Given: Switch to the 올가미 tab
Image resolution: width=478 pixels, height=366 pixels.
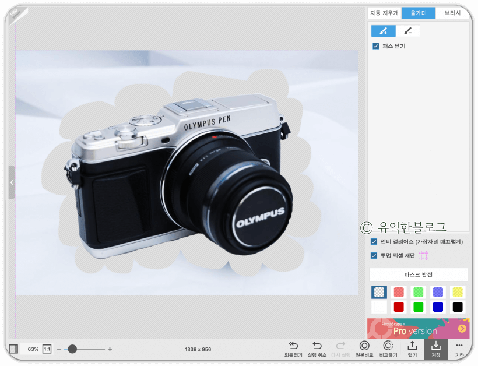Looking at the screenshot, I should [419, 13].
